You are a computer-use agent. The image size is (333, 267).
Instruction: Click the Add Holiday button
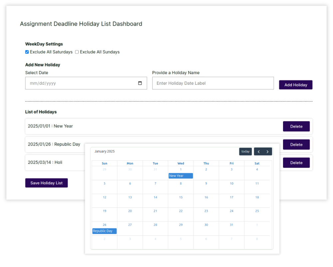click(295, 85)
